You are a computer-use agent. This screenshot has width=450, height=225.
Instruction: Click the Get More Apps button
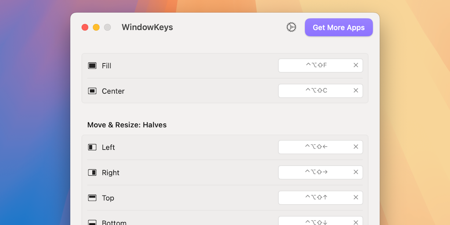click(x=339, y=27)
